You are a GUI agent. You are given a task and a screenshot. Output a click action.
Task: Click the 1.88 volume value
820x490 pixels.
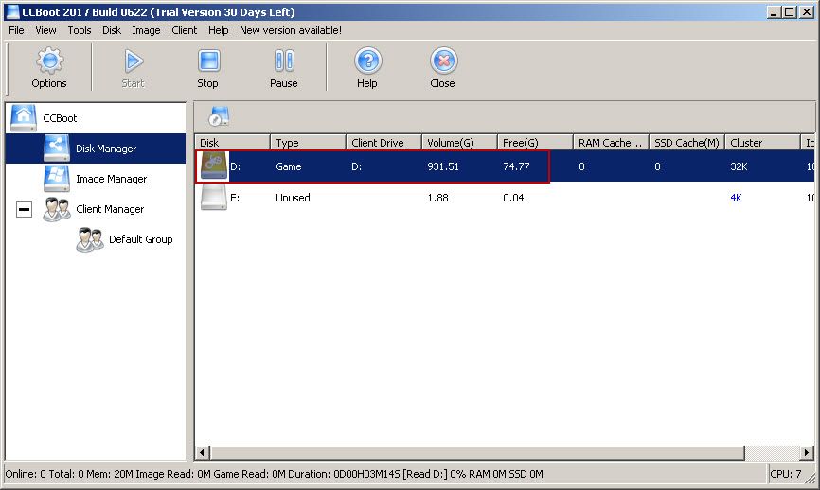(437, 198)
